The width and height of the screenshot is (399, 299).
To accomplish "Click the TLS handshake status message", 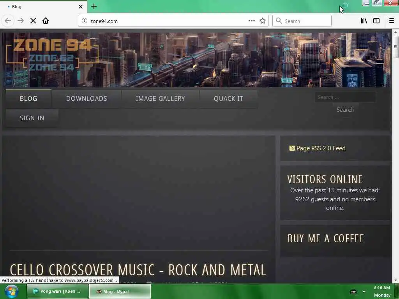I will [59, 280].
